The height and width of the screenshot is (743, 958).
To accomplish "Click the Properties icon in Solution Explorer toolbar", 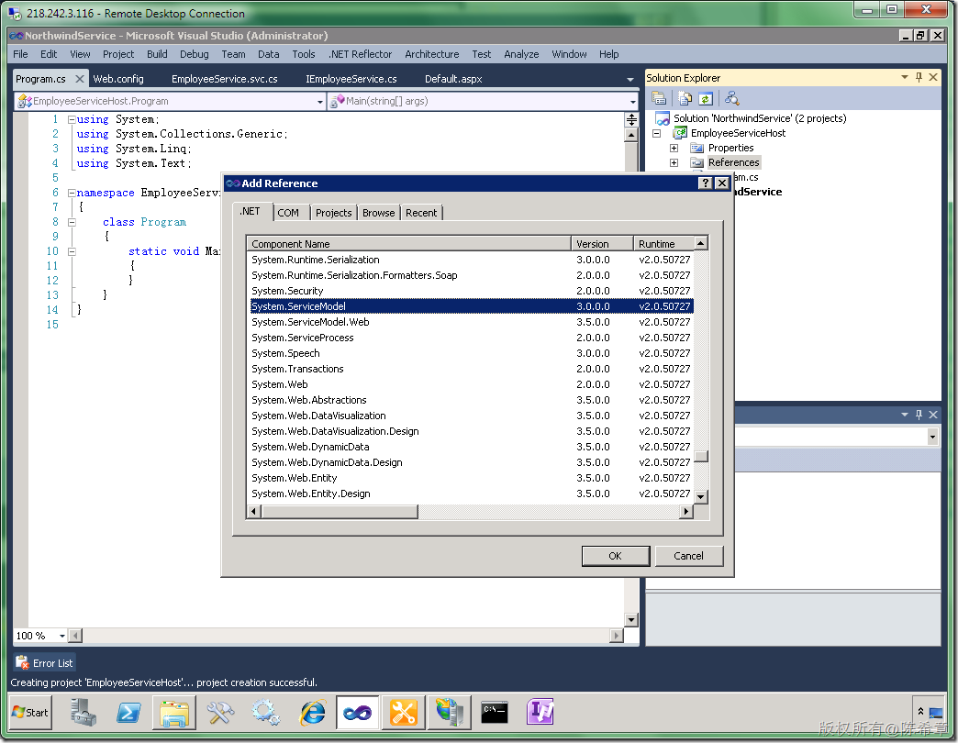I will 659,98.
